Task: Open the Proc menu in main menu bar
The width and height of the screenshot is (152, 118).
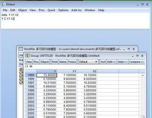Action: click(42, 10)
